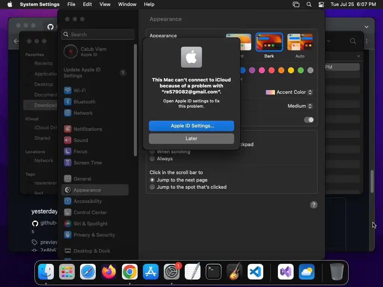Select Jump to the spot that's clicked
This screenshot has width=383, height=287.
click(x=152, y=187)
